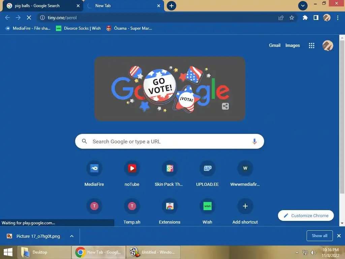This screenshot has width=345, height=259.
Task: Close the New Tab tab
Action: [159, 6]
